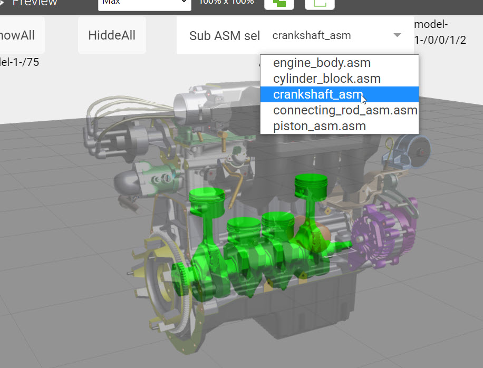Select connecting_rod_asm.asm from the list
This screenshot has height=368, width=483.
344,110
